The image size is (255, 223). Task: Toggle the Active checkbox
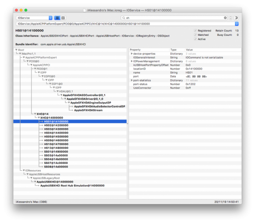(195, 39)
